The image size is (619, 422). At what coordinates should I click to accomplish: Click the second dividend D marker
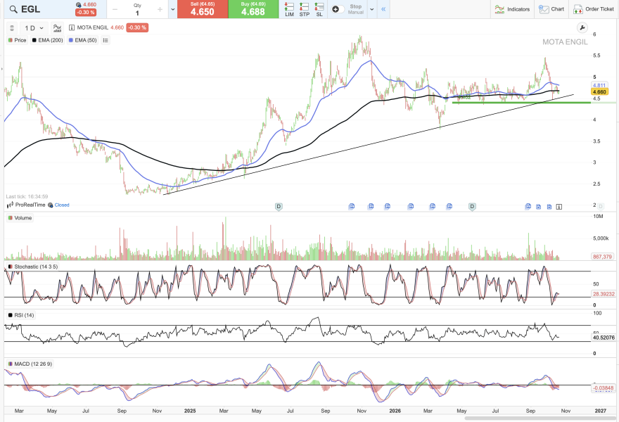(x=472, y=207)
